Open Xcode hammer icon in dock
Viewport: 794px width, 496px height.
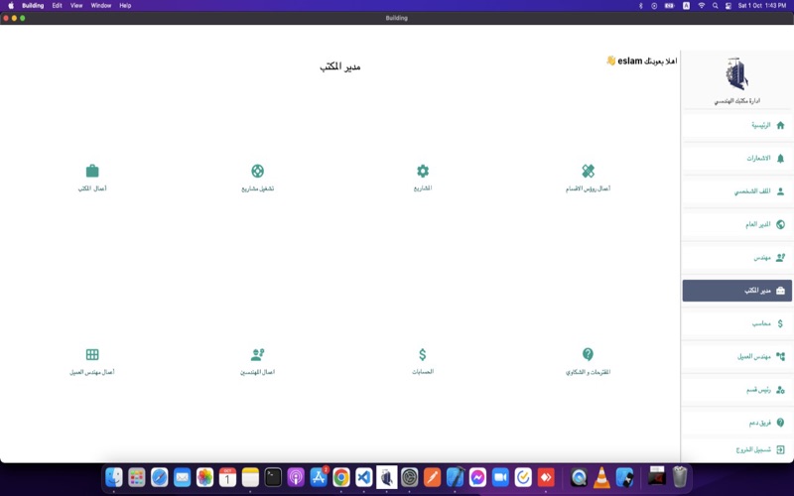[456, 477]
